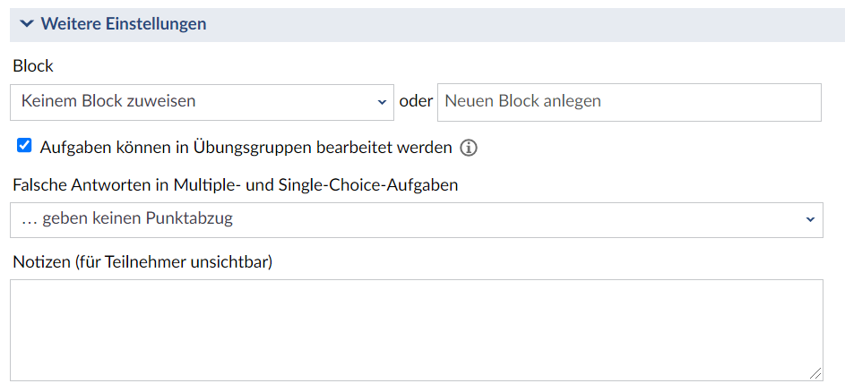The image size is (845, 392).
Task: Click the Notizen textarea corner grip handle
Action: click(815, 373)
